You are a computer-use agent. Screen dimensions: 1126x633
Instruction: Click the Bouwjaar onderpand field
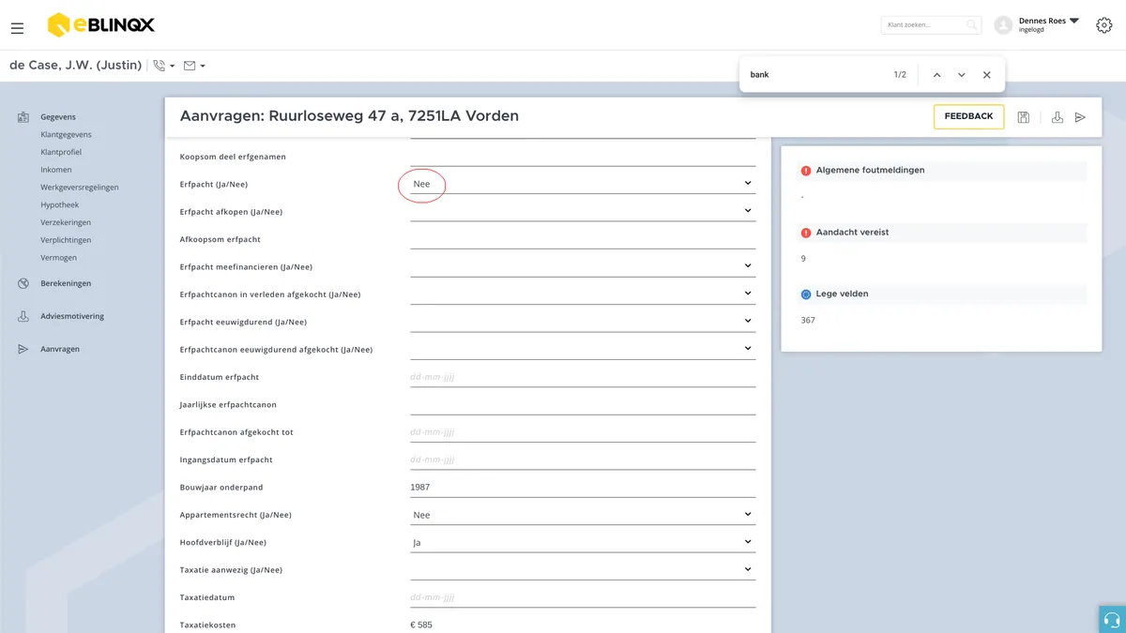(x=583, y=488)
